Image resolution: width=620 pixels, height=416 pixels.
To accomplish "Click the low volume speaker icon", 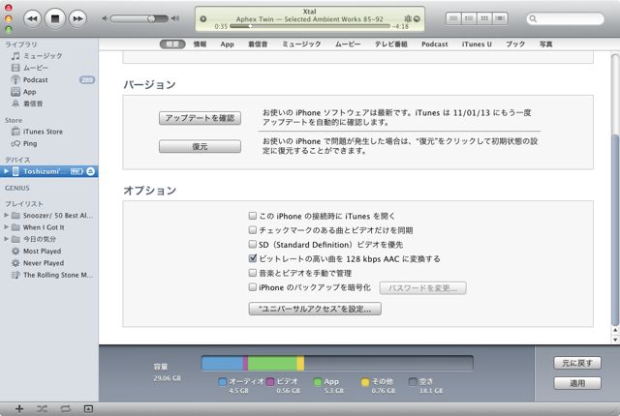I will [105, 18].
